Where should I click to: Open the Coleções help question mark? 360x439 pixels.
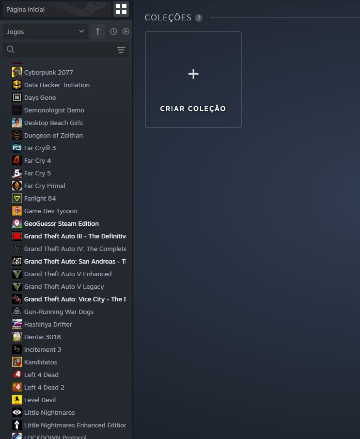pos(199,18)
